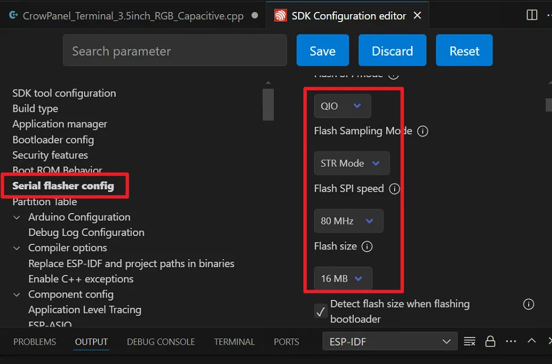Collapse the Arduino Configuration tree node
552x364 pixels.
pyautogui.click(x=16, y=217)
